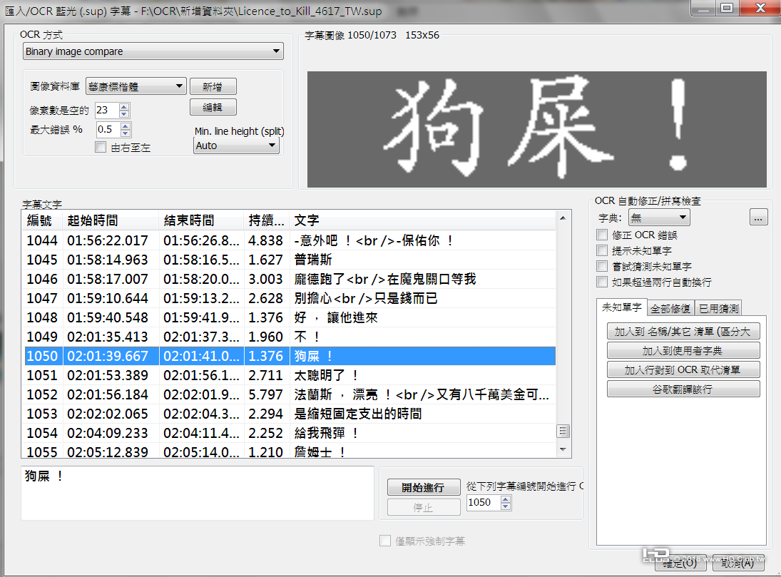Select subtitle row 1044

click(x=289, y=240)
